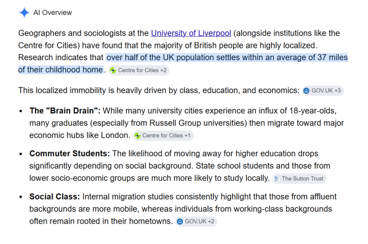Expand the '+1' count after London sentence
Viewport: 368px width, 244px height.
[x=187, y=135]
